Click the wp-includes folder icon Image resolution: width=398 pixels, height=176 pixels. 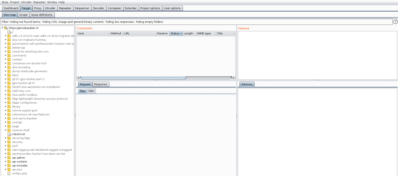[x=9, y=165]
